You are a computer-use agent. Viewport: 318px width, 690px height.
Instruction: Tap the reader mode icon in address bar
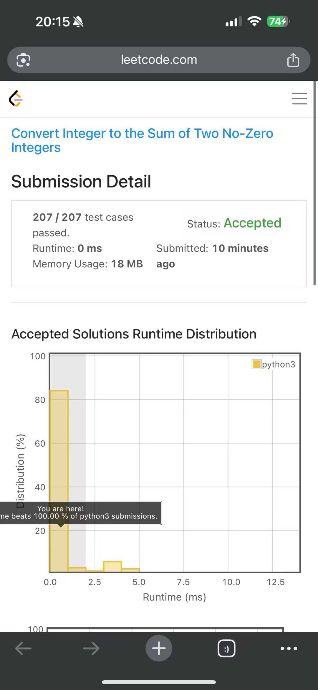(24, 60)
